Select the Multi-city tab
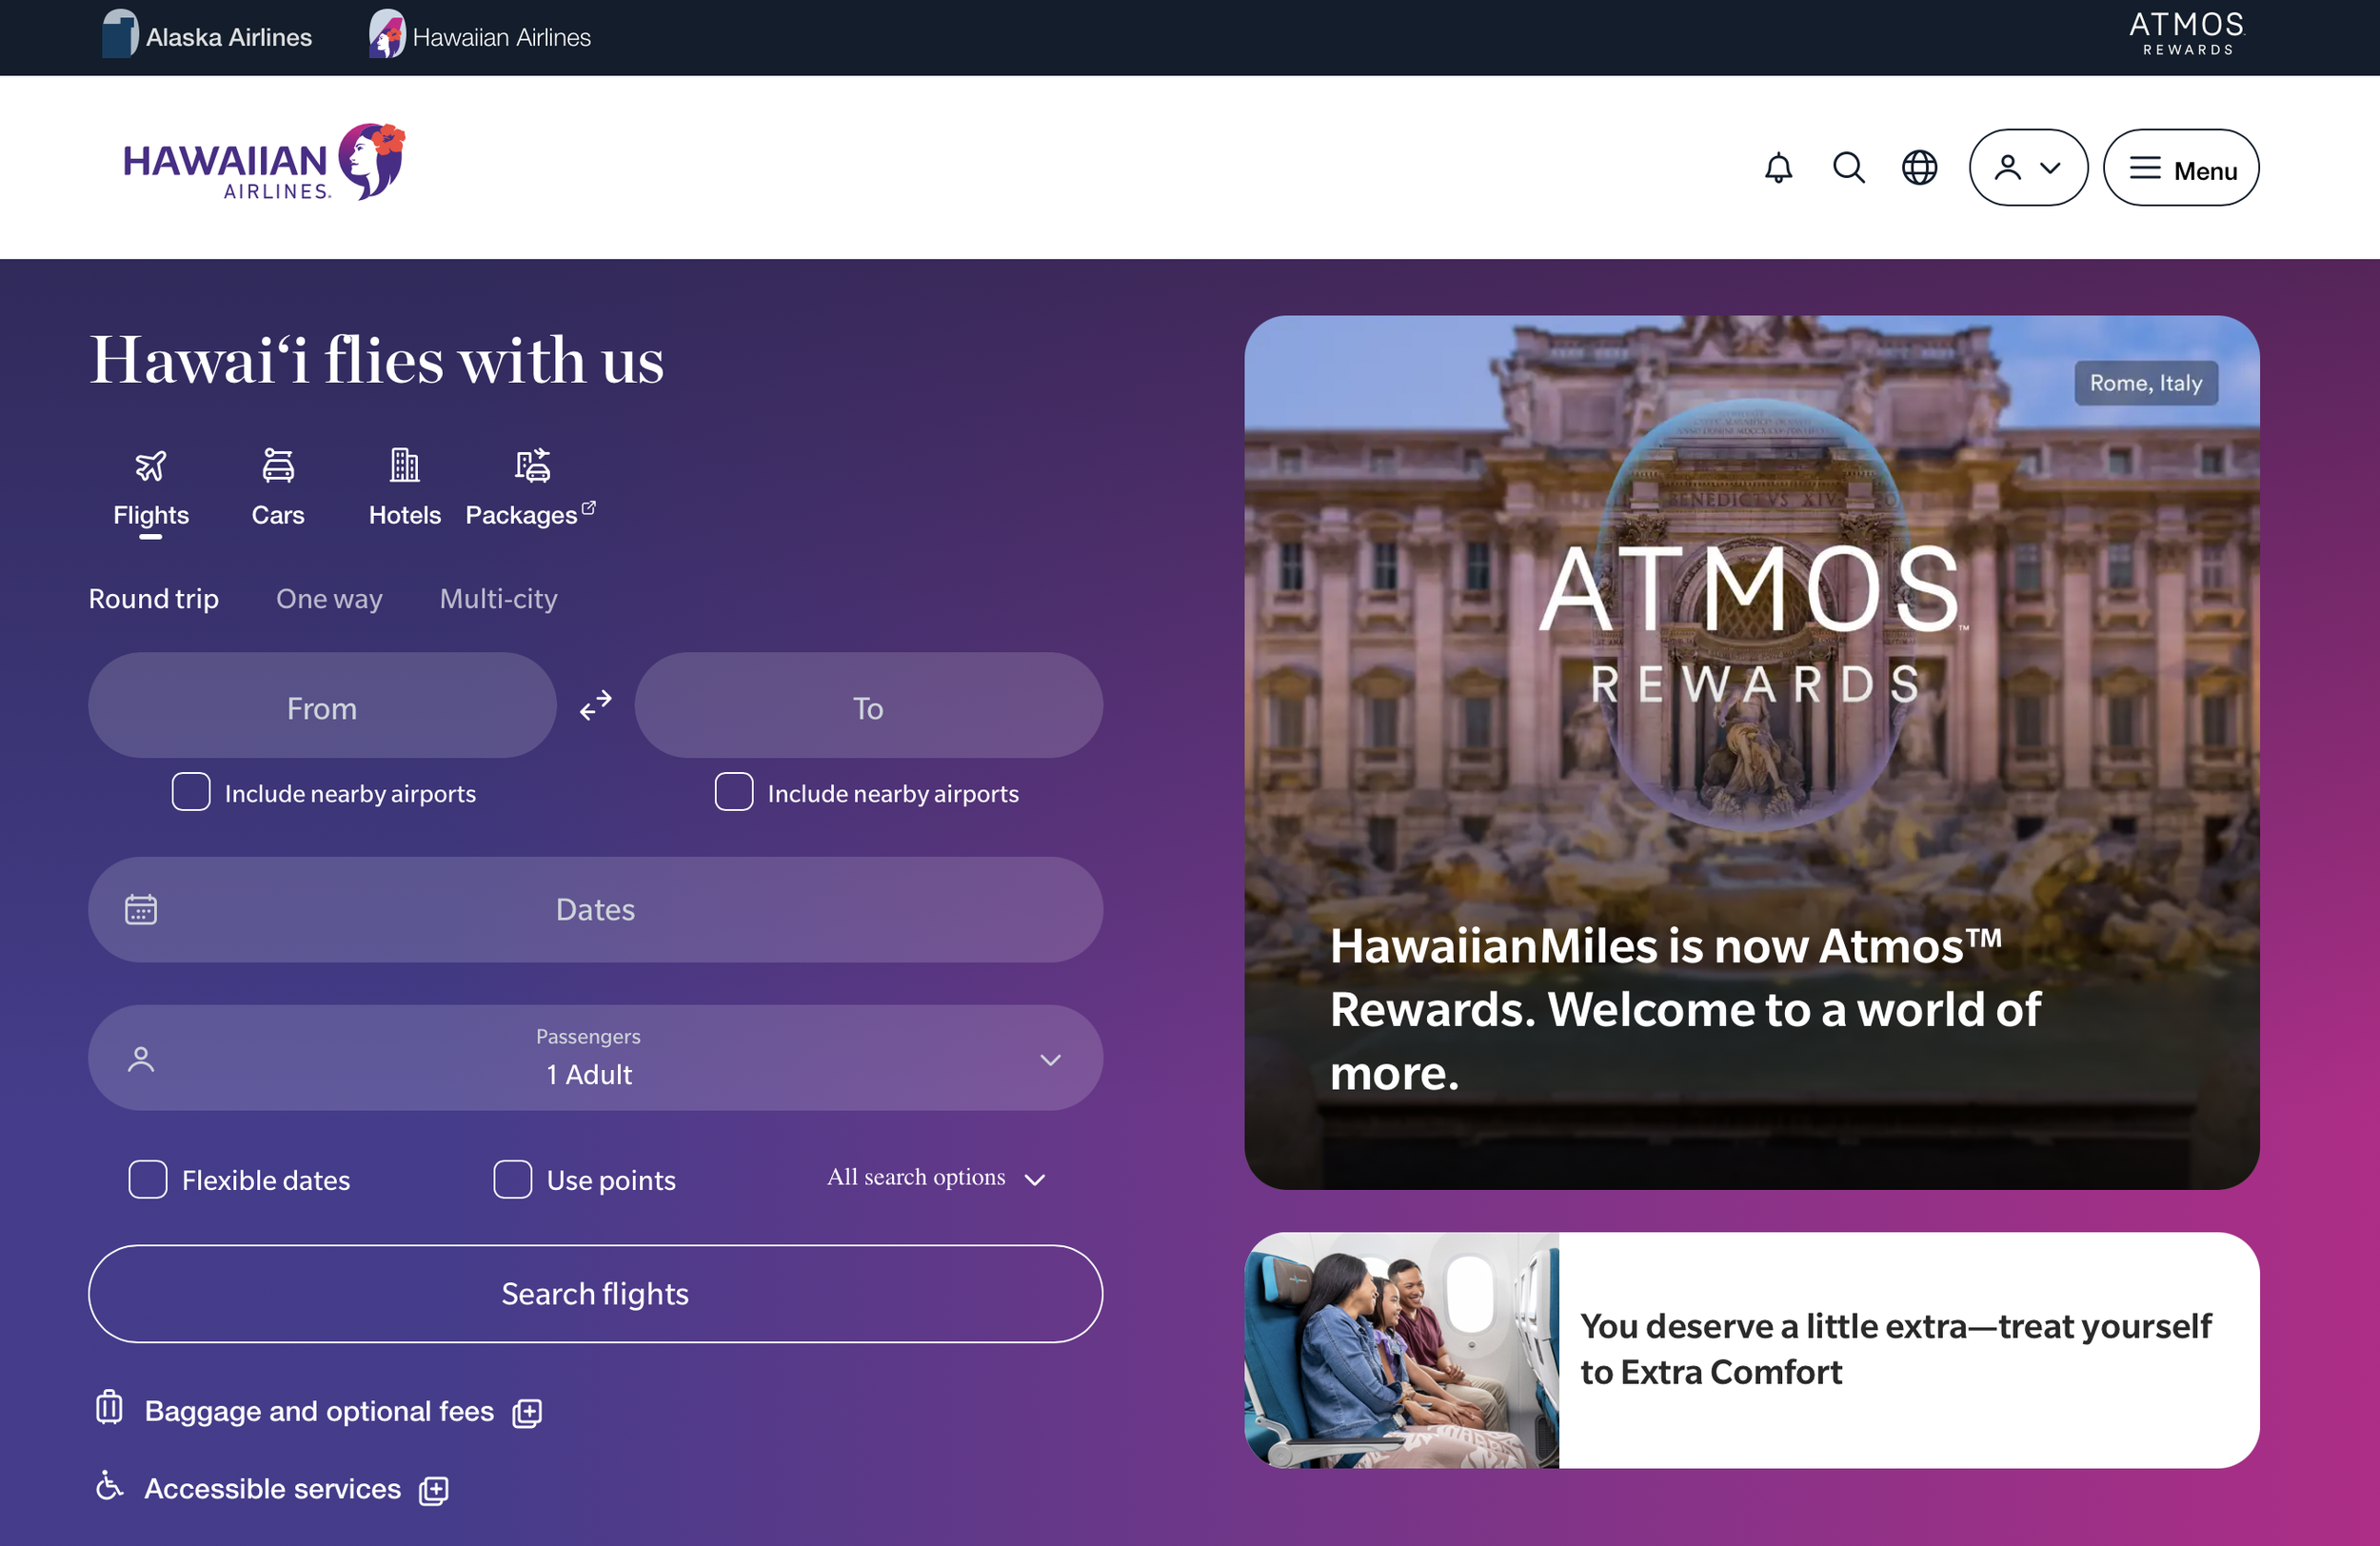Viewport: 2380px width, 1546px height. coord(498,598)
